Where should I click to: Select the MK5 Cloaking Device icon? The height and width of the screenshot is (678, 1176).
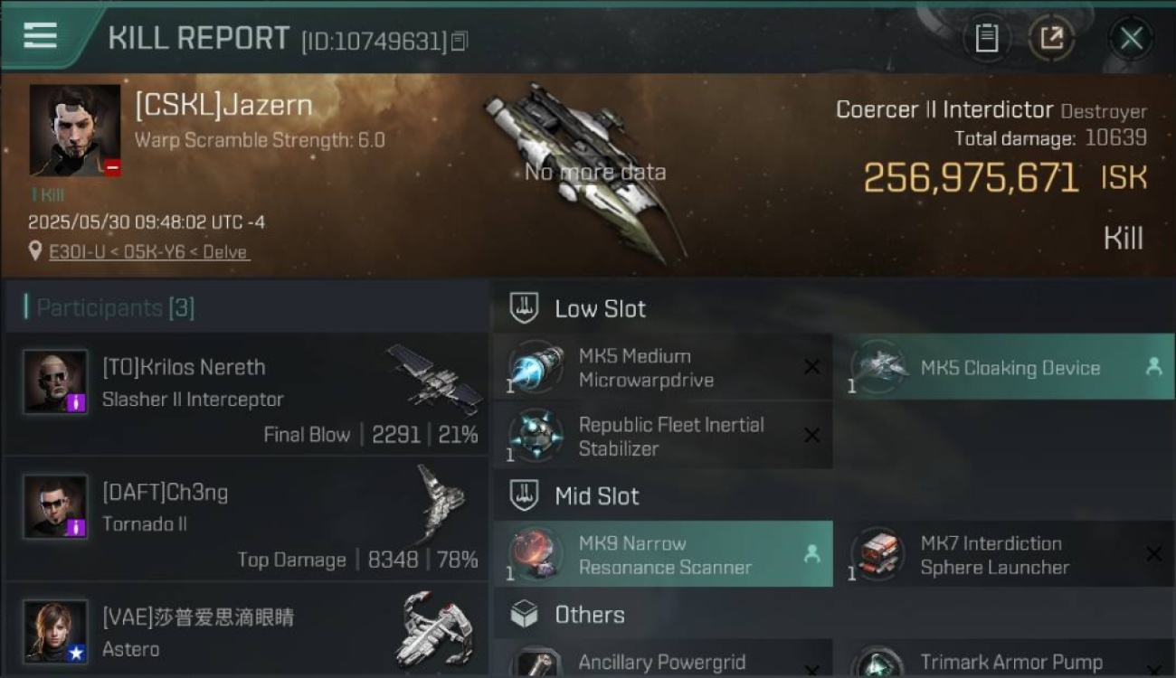tap(878, 368)
